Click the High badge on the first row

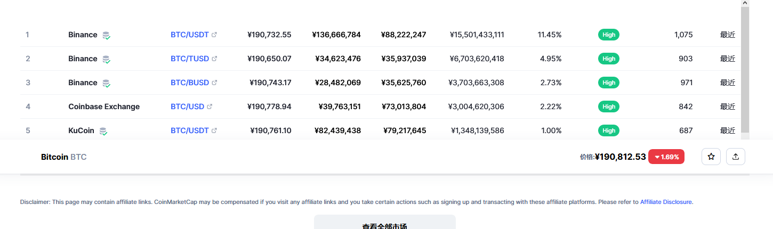click(609, 35)
